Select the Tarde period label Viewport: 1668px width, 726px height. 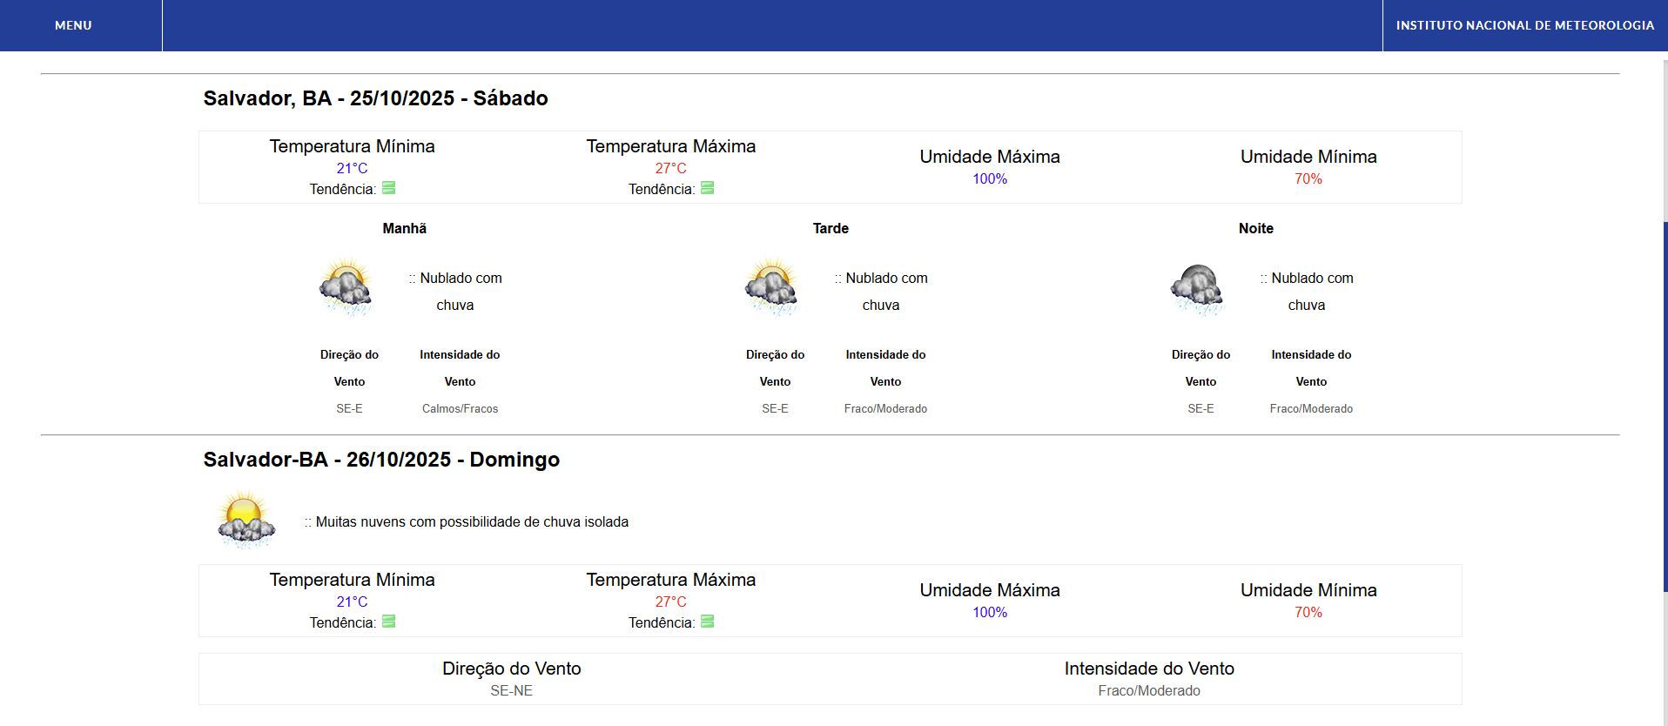click(x=831, y=228)
